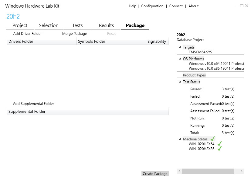Click Merge Package

pyautogui.click(x=74, y=34)
